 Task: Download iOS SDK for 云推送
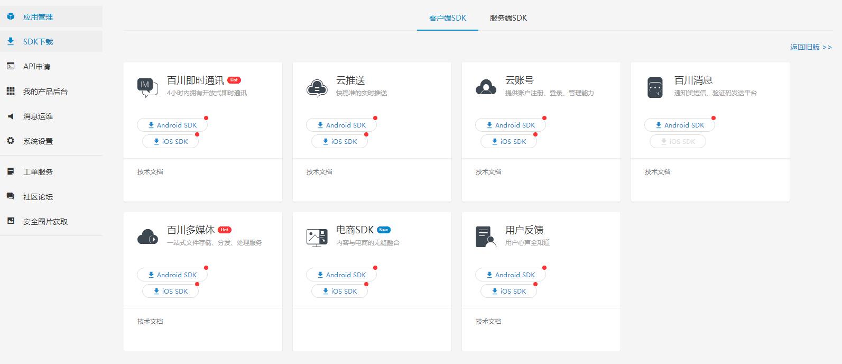coord(339,141)
